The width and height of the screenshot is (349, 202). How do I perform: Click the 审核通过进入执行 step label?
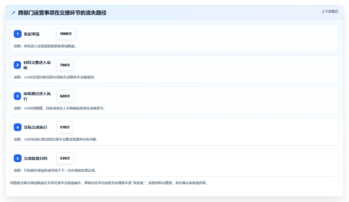pyautogui.click(x=37, y=96)
